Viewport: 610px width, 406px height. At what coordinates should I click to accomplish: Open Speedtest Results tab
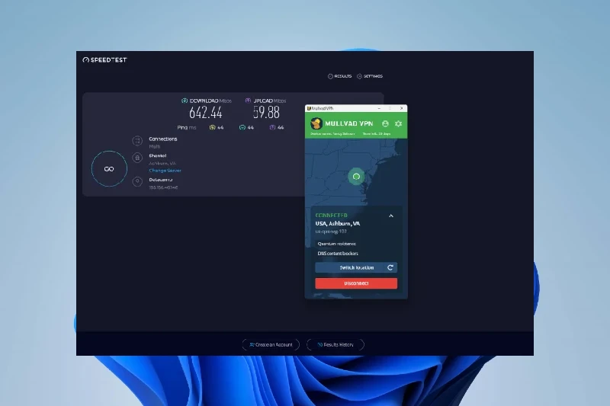tap(339, 76)
